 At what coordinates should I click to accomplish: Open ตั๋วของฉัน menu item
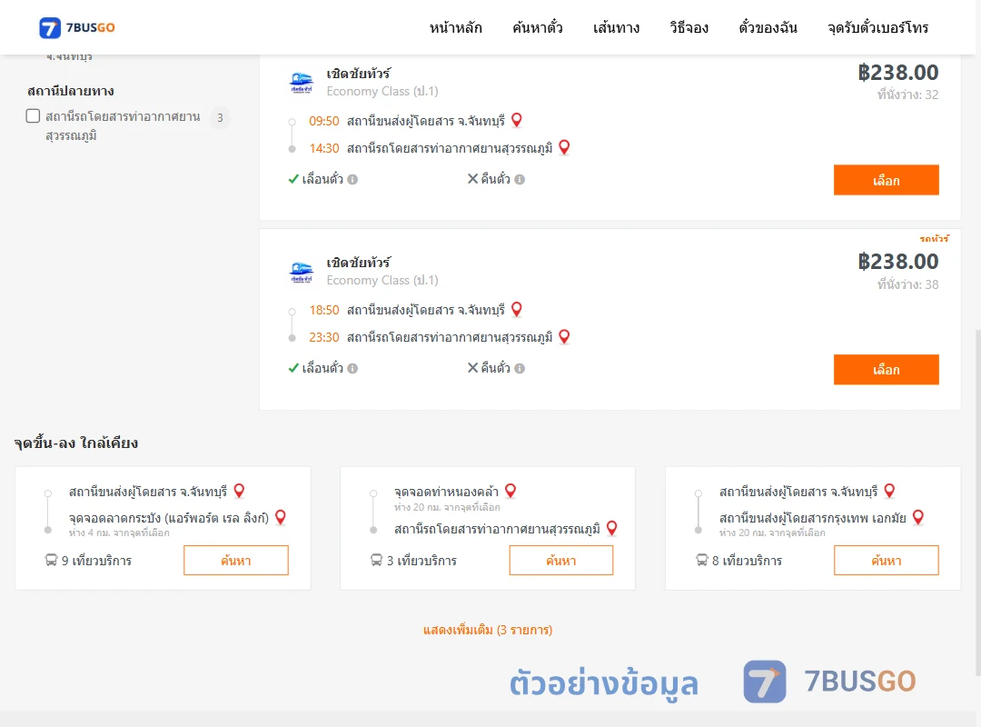tap(768, 28)
